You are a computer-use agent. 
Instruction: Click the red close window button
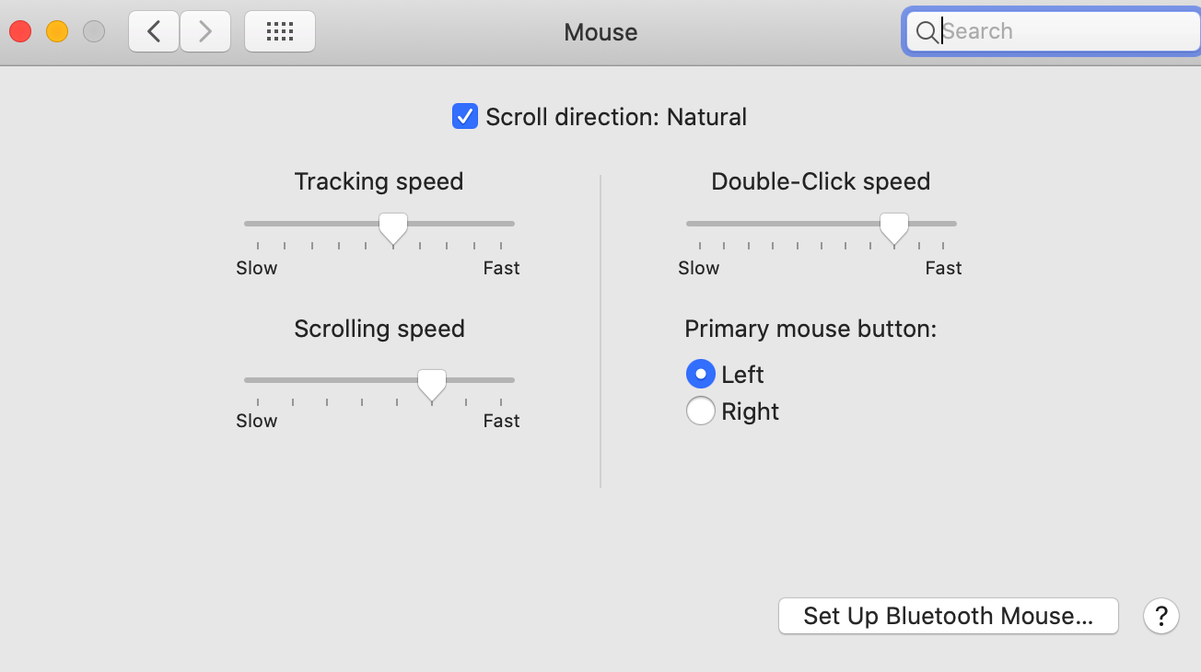(20, 32)
